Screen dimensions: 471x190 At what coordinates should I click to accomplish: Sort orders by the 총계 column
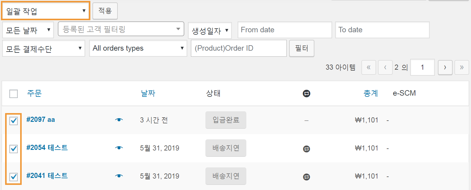pos(371,93)
